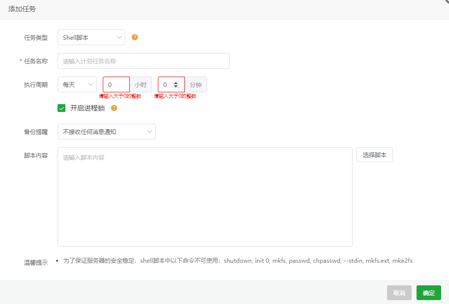Open the 每天 execution cycle dropdown
The height and width of the screenshot is (304, 449).
tap(77, 84)
